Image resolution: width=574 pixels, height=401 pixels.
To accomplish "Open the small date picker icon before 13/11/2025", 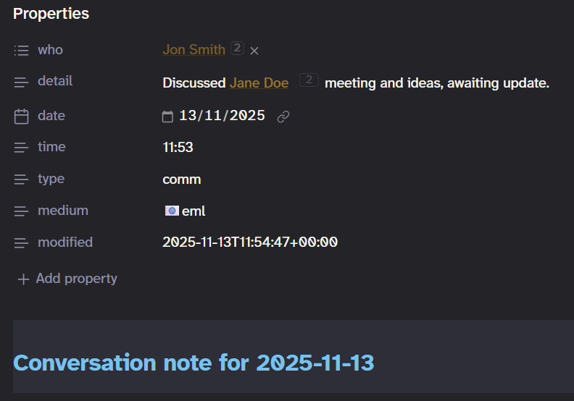I will pos(167,117).
